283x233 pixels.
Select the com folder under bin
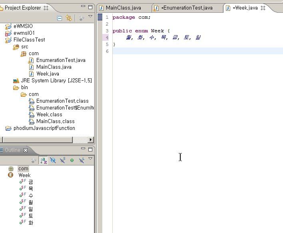[34, 94]
